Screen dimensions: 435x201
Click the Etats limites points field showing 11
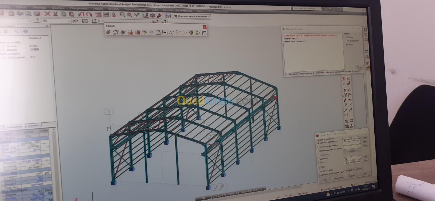(353, 158)
